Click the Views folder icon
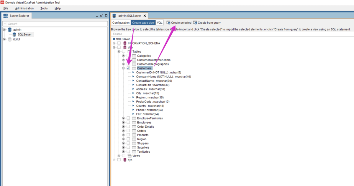Screen dimensions: 354x186 coord(130,156)
